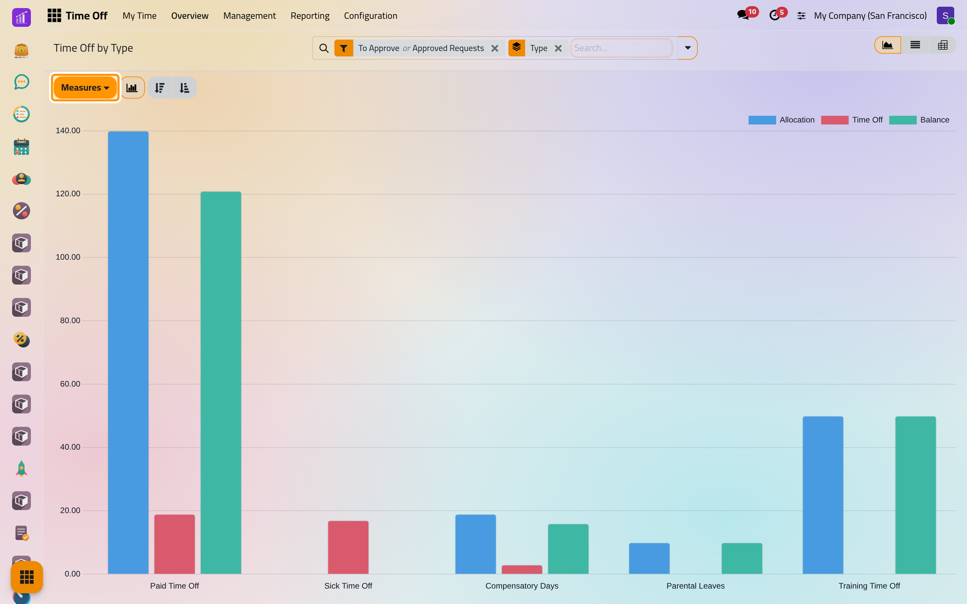Click the search magnifier icon
The height and width of the screenshot is (604, 967).
coord(324,48)
